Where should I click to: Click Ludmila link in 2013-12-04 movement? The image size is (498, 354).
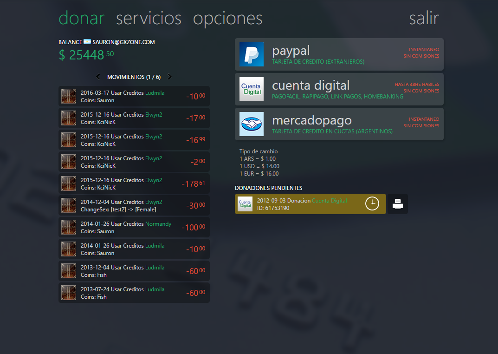pyautogui.click(x=155, y=268)
